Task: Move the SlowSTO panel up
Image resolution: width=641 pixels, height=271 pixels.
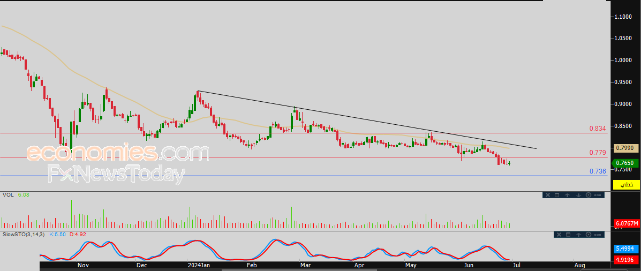Action: tap(578, 235)
